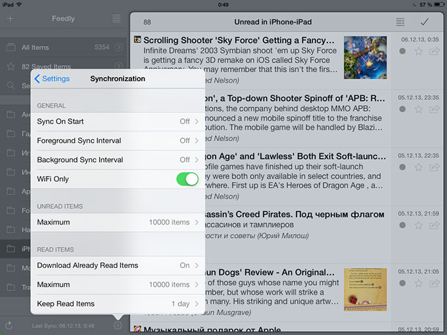The height and width of the screenshot is (335, 447).
Task: Share the Assassin's Creed Pirates article
Action: click(x=434, y=225)
